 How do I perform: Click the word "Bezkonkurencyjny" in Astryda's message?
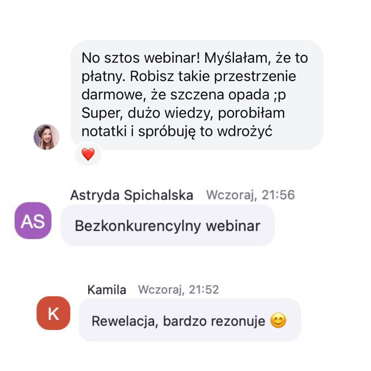tap(138, 226)
